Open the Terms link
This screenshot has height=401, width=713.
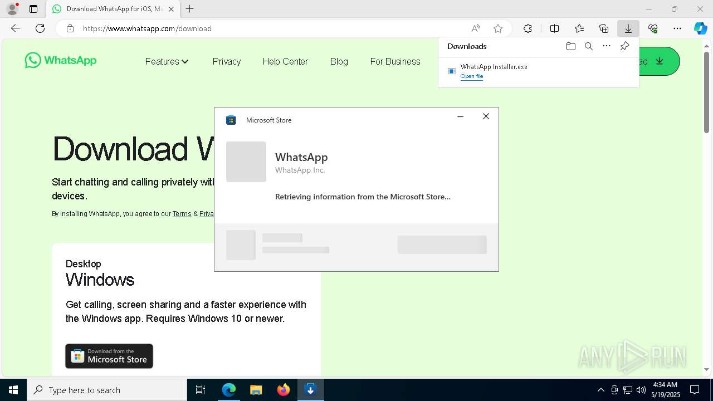pyautogui.click(x=182, y=214)
